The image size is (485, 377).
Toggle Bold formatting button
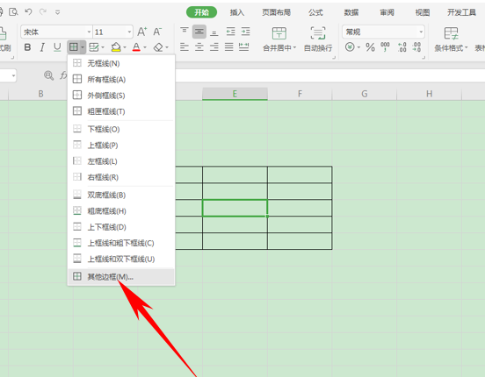(27, 47)
